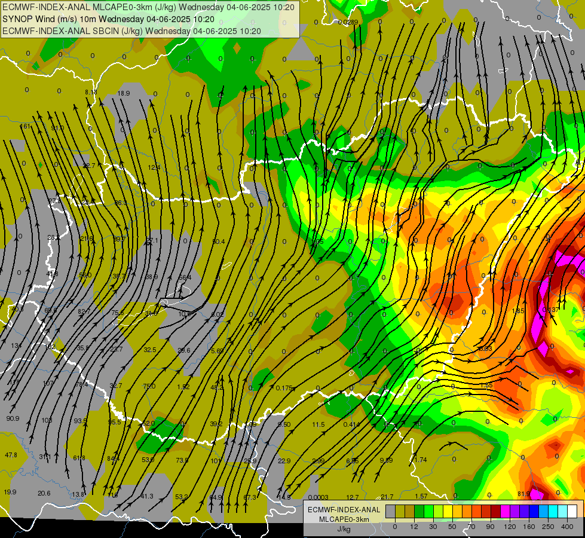Viewport: 585px width, 538px height.
Task: Click the map value '1.92'
Action: 183,386
